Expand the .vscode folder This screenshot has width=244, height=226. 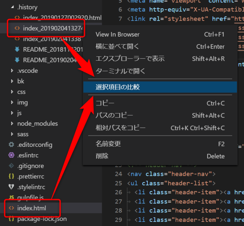[x=13, y=71]
